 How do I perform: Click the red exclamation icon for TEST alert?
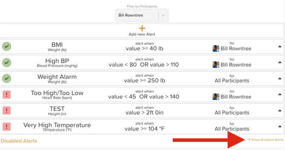pos(7,110)
